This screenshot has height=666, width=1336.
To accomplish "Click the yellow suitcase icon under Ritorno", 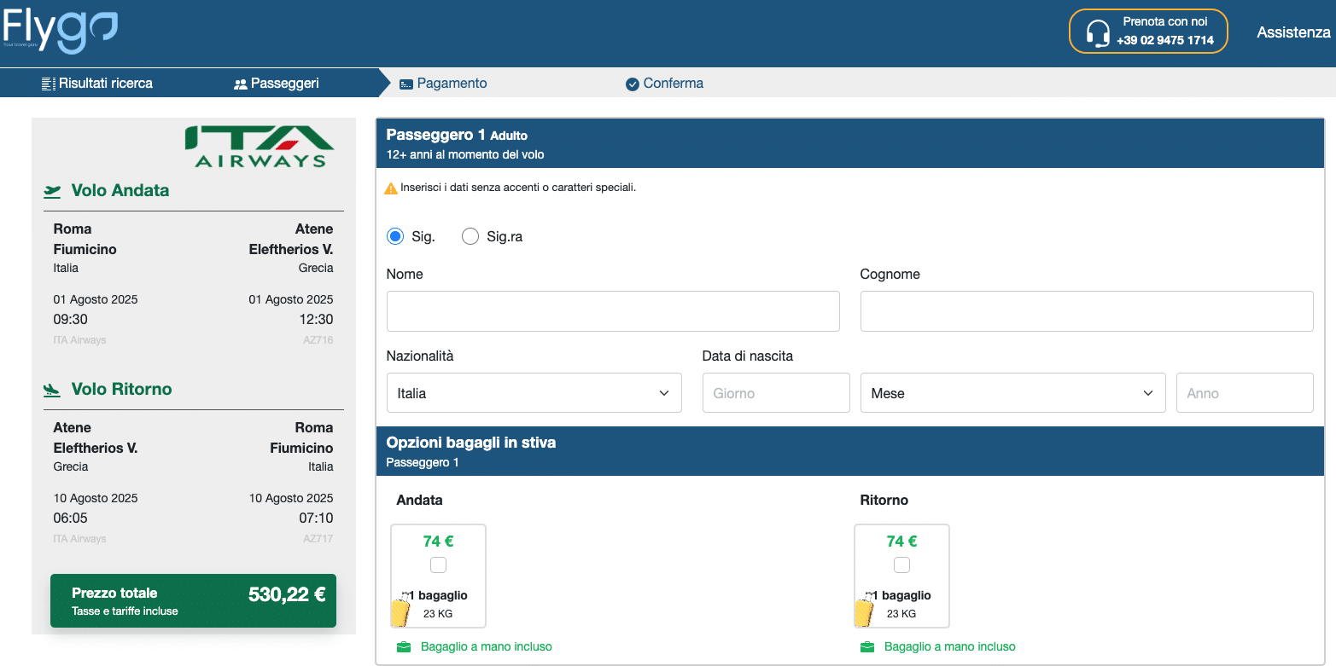I will [864, 611].
